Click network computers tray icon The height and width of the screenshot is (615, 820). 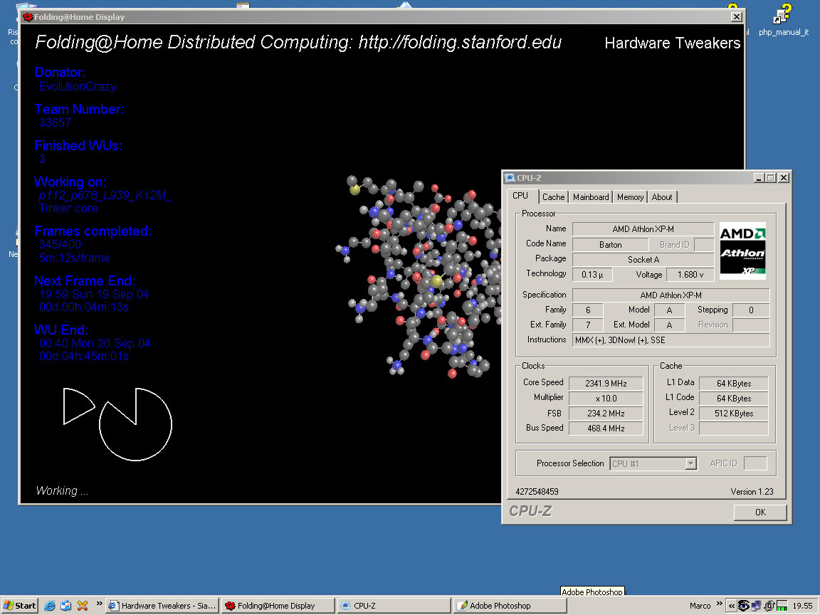(x=756, y=606)
